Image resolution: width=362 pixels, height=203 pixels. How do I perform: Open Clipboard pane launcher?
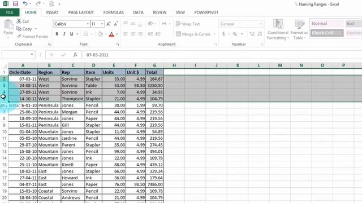pos(49,44)
